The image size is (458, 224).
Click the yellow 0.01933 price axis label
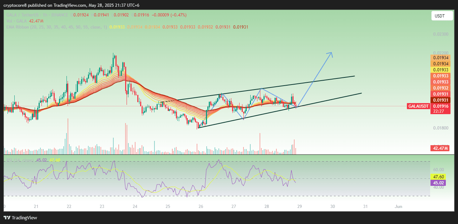pyautogui.click(x=440, y=70)
